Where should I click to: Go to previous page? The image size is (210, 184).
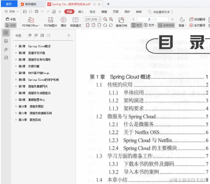point(133,19)
